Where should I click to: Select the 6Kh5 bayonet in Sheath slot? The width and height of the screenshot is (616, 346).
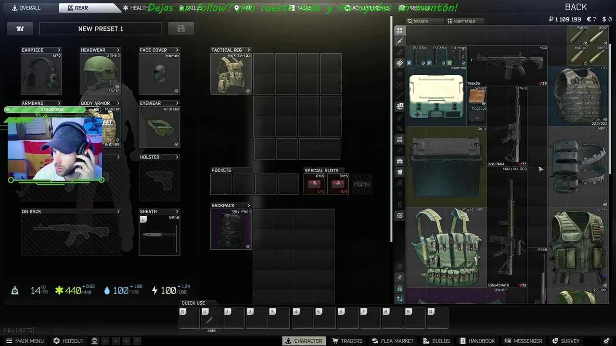[159, 235]
